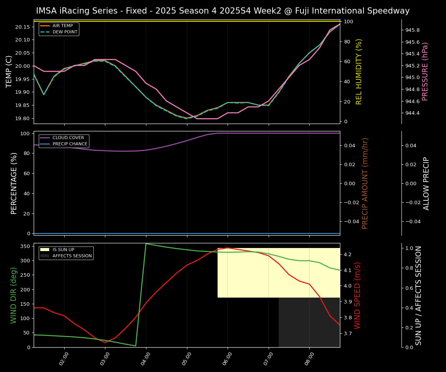This screenshot has width=446, height=372.
Task: Click the chart title mentioning Fuji International Speedway
Action: (x=223, y=11)
